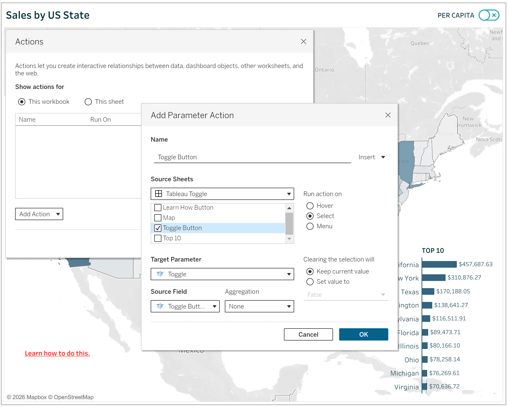Viewport: 509px width, 407px height.
Task: Choose Keep current value option
Action: (310, 272)
